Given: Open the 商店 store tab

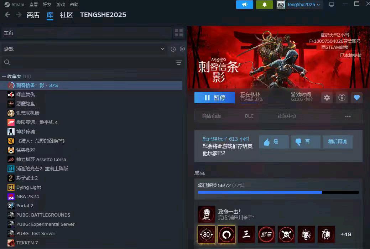Looking at the screenshot, I should coord(33,15).
